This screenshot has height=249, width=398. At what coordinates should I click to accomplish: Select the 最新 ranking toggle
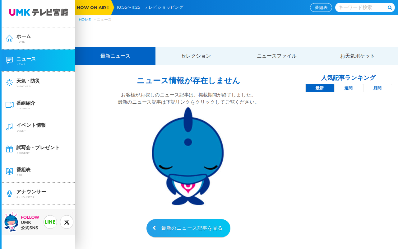pos(320,88)
